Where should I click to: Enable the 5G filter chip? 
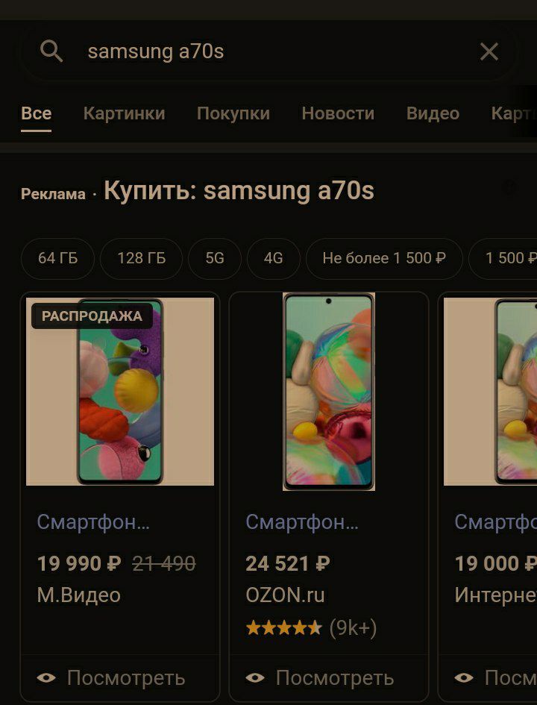[214, 259]
